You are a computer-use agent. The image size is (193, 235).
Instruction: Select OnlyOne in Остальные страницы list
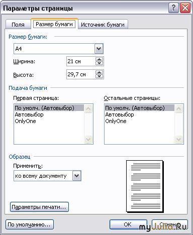pos(116,121)
